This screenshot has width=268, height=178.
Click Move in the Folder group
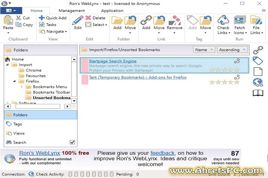pyautogui.click(x=130, y=25)
